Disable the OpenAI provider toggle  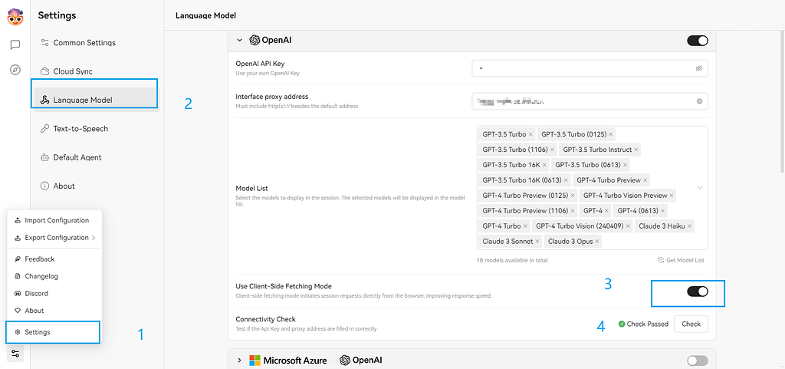[x=698, y=41]
